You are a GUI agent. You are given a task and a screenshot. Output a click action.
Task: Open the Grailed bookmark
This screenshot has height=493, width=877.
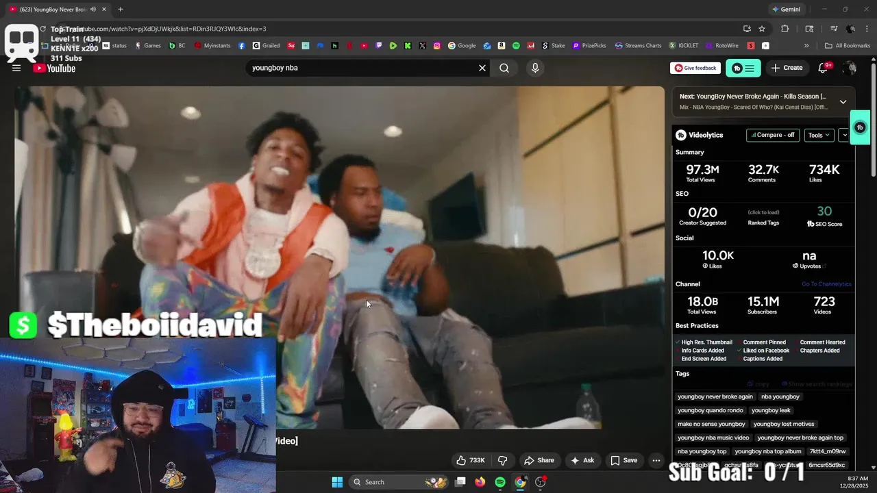[x=266, y=46]
